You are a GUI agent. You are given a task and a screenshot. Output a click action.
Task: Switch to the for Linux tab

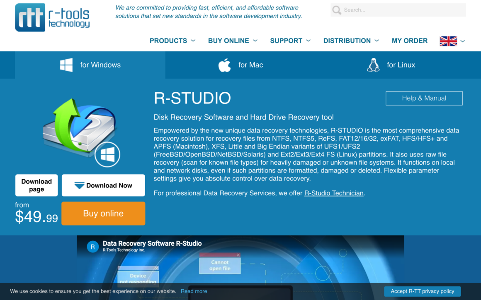pos(391,65)
